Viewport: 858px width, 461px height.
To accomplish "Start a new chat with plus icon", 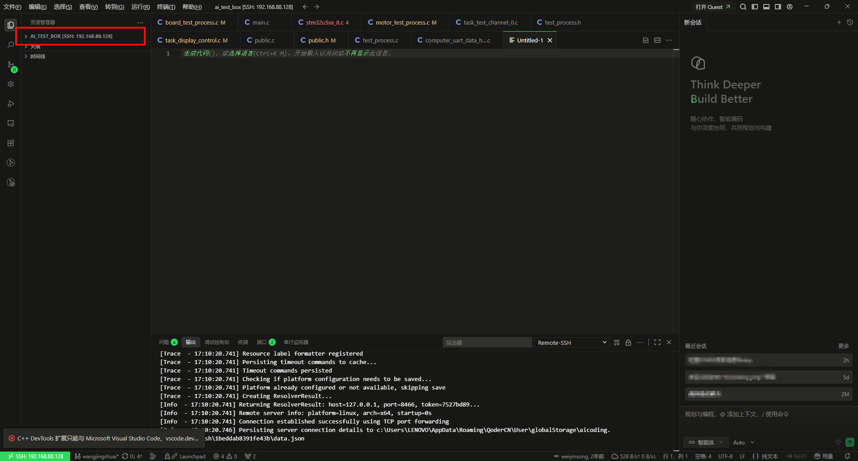I will [x=839, y=22].
